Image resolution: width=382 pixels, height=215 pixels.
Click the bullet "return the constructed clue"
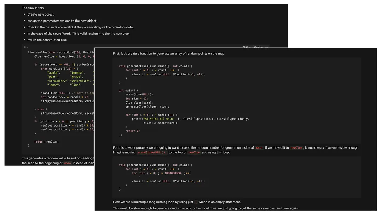pos(47,40)
